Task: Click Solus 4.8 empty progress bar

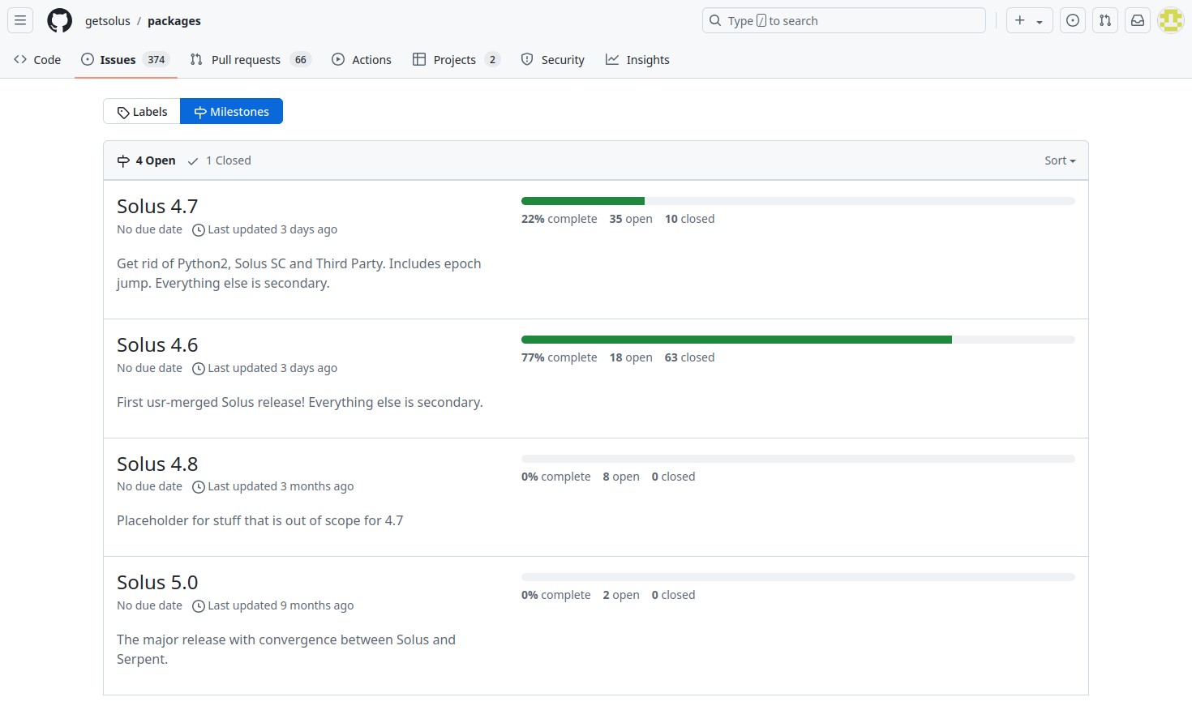Action: pyautogui.click(x=798, y=459)
